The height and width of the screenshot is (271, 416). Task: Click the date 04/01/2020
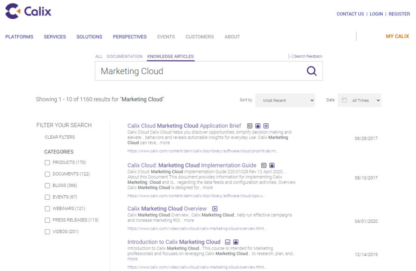[366, 221]
